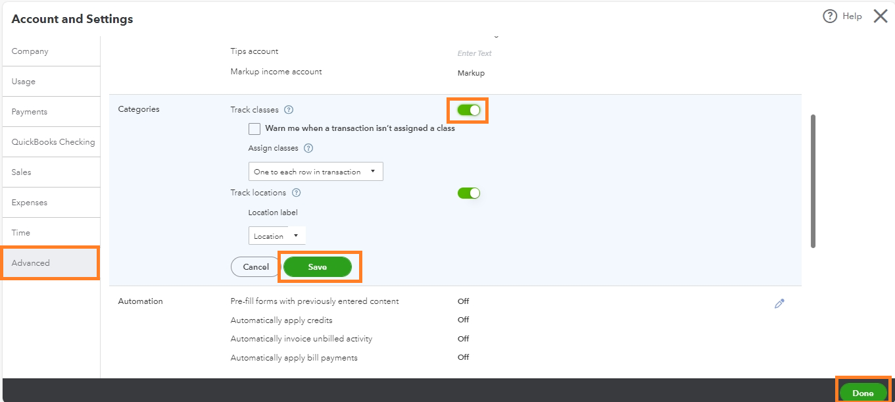
Task: Switch to the Company settings tab
Action: click(x=30, y=51)
